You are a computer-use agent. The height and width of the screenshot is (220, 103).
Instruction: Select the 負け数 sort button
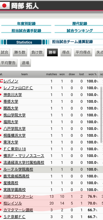(x=37, y=53)
